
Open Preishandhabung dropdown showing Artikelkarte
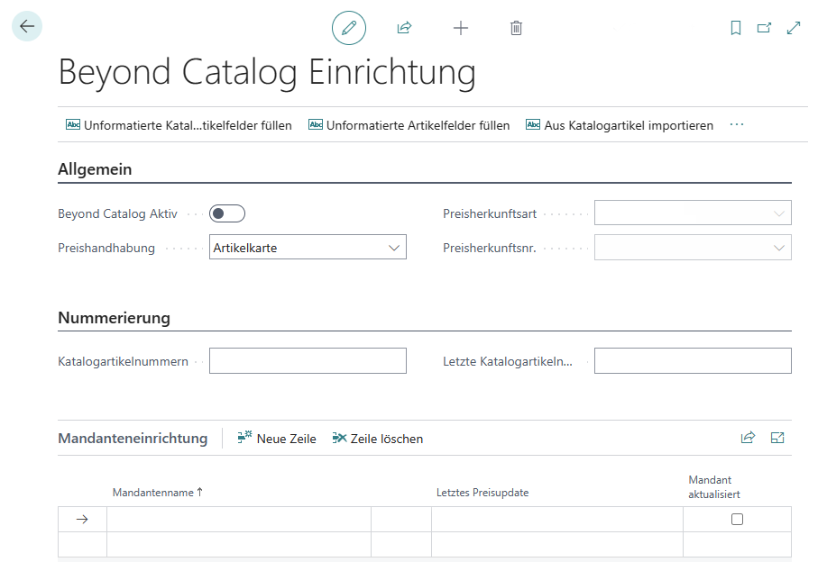pos(308,247)
